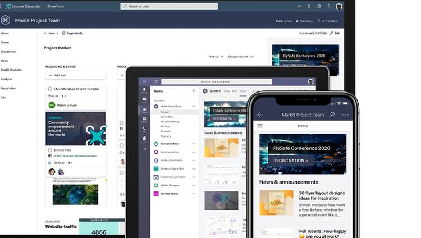Switch to the Posts tab in Teams General

(227, 91)
